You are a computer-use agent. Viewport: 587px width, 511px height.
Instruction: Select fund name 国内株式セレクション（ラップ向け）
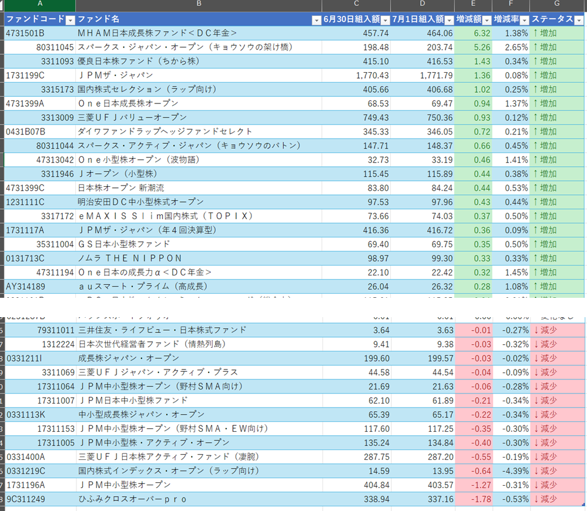pos(199,89)
